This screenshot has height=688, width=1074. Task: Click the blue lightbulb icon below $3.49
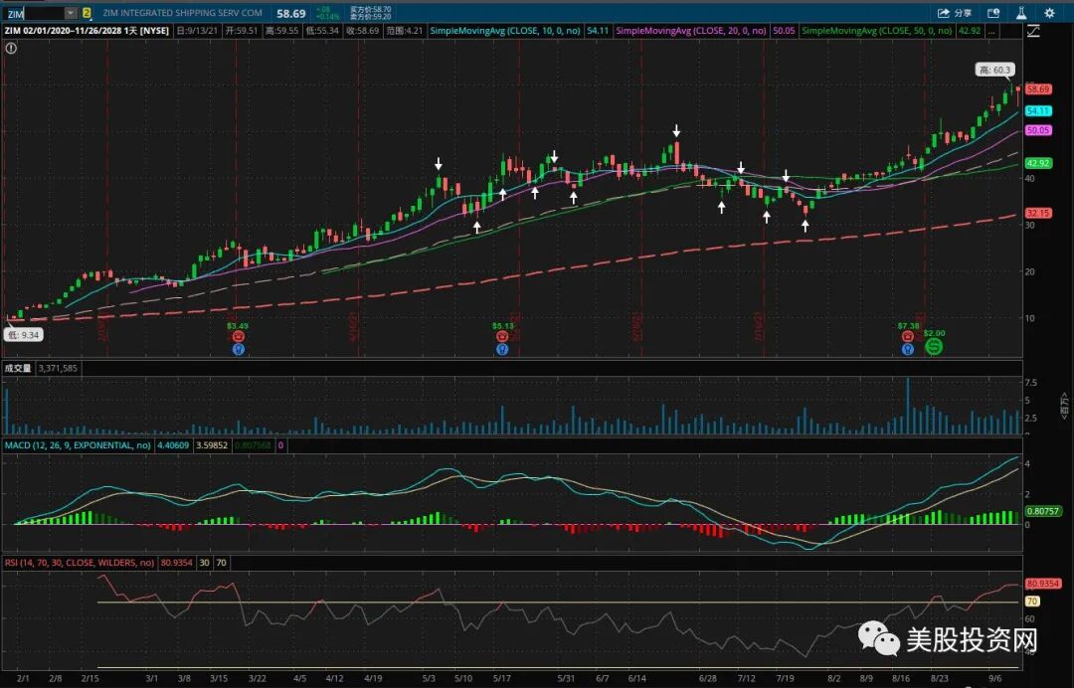pos(238,349)
